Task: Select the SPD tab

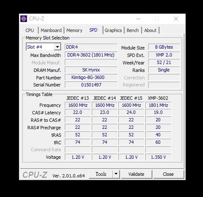Action: tap(93, 30)
